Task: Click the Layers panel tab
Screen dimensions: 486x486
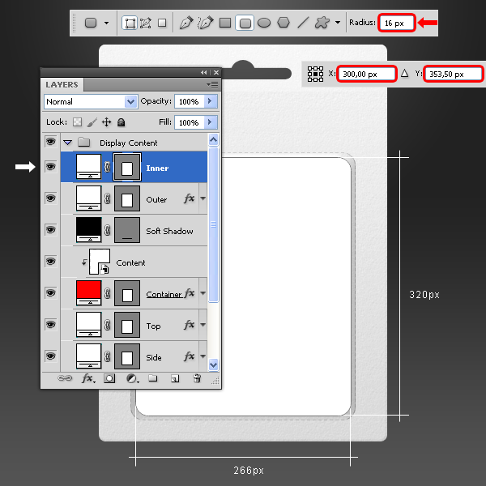Action: [x=62, y=84]
